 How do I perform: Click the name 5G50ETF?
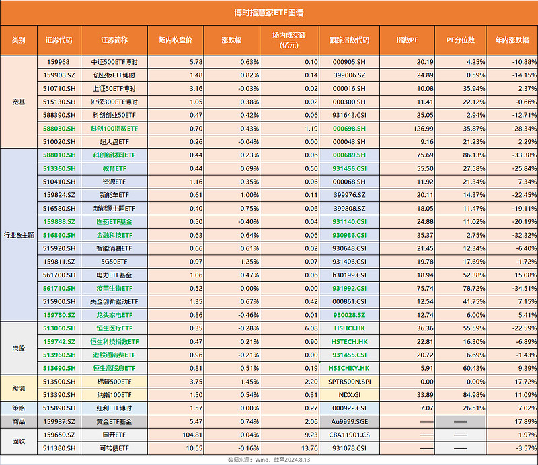[114, 262]
